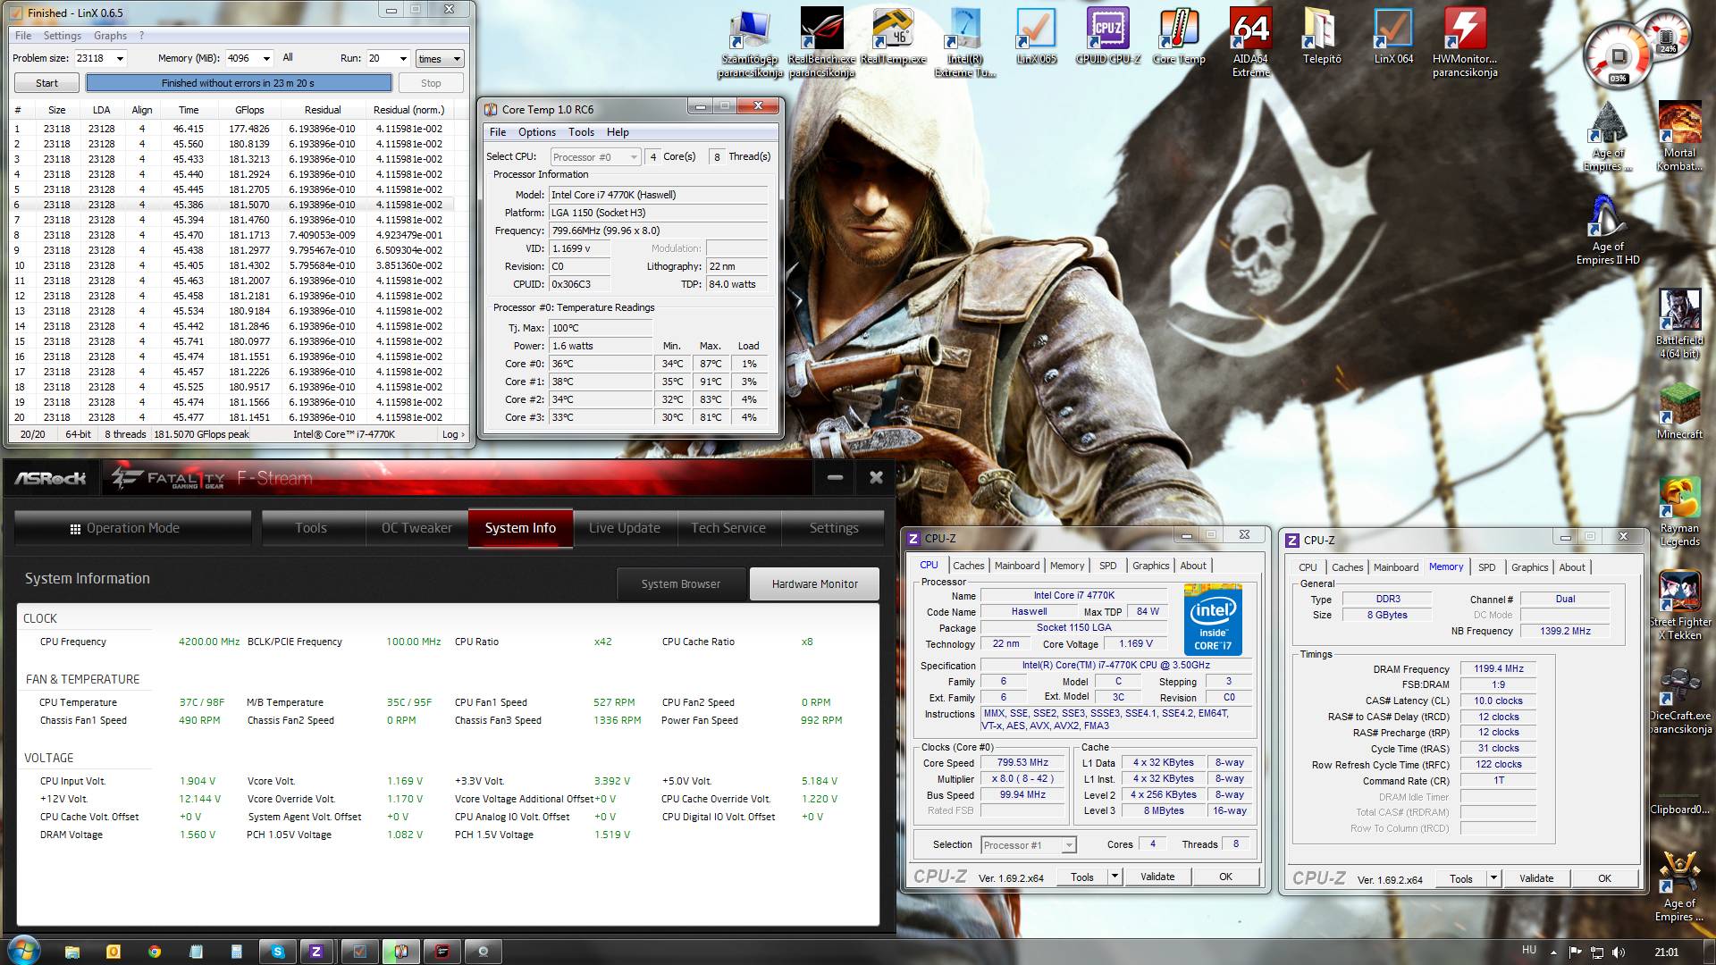1716x965 pixels.
Task: Click the LinX finished progress bar
Action: (239, 83)
